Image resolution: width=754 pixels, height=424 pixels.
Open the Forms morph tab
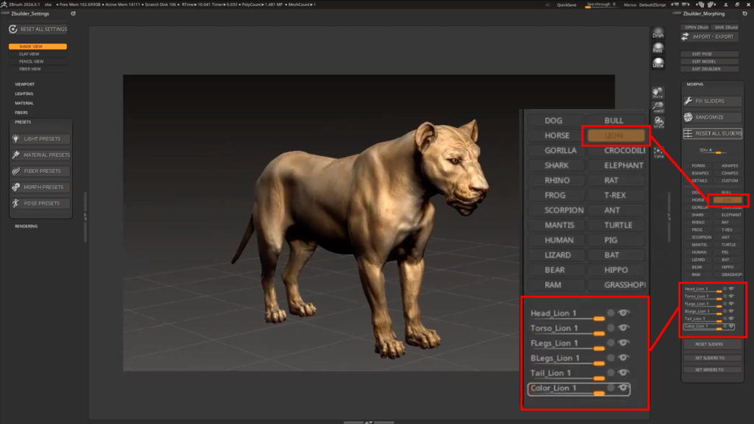tap(697, 166)
